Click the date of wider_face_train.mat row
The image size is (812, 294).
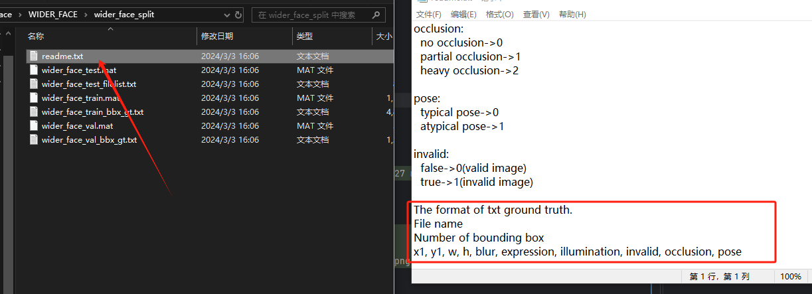click(230, 98)
